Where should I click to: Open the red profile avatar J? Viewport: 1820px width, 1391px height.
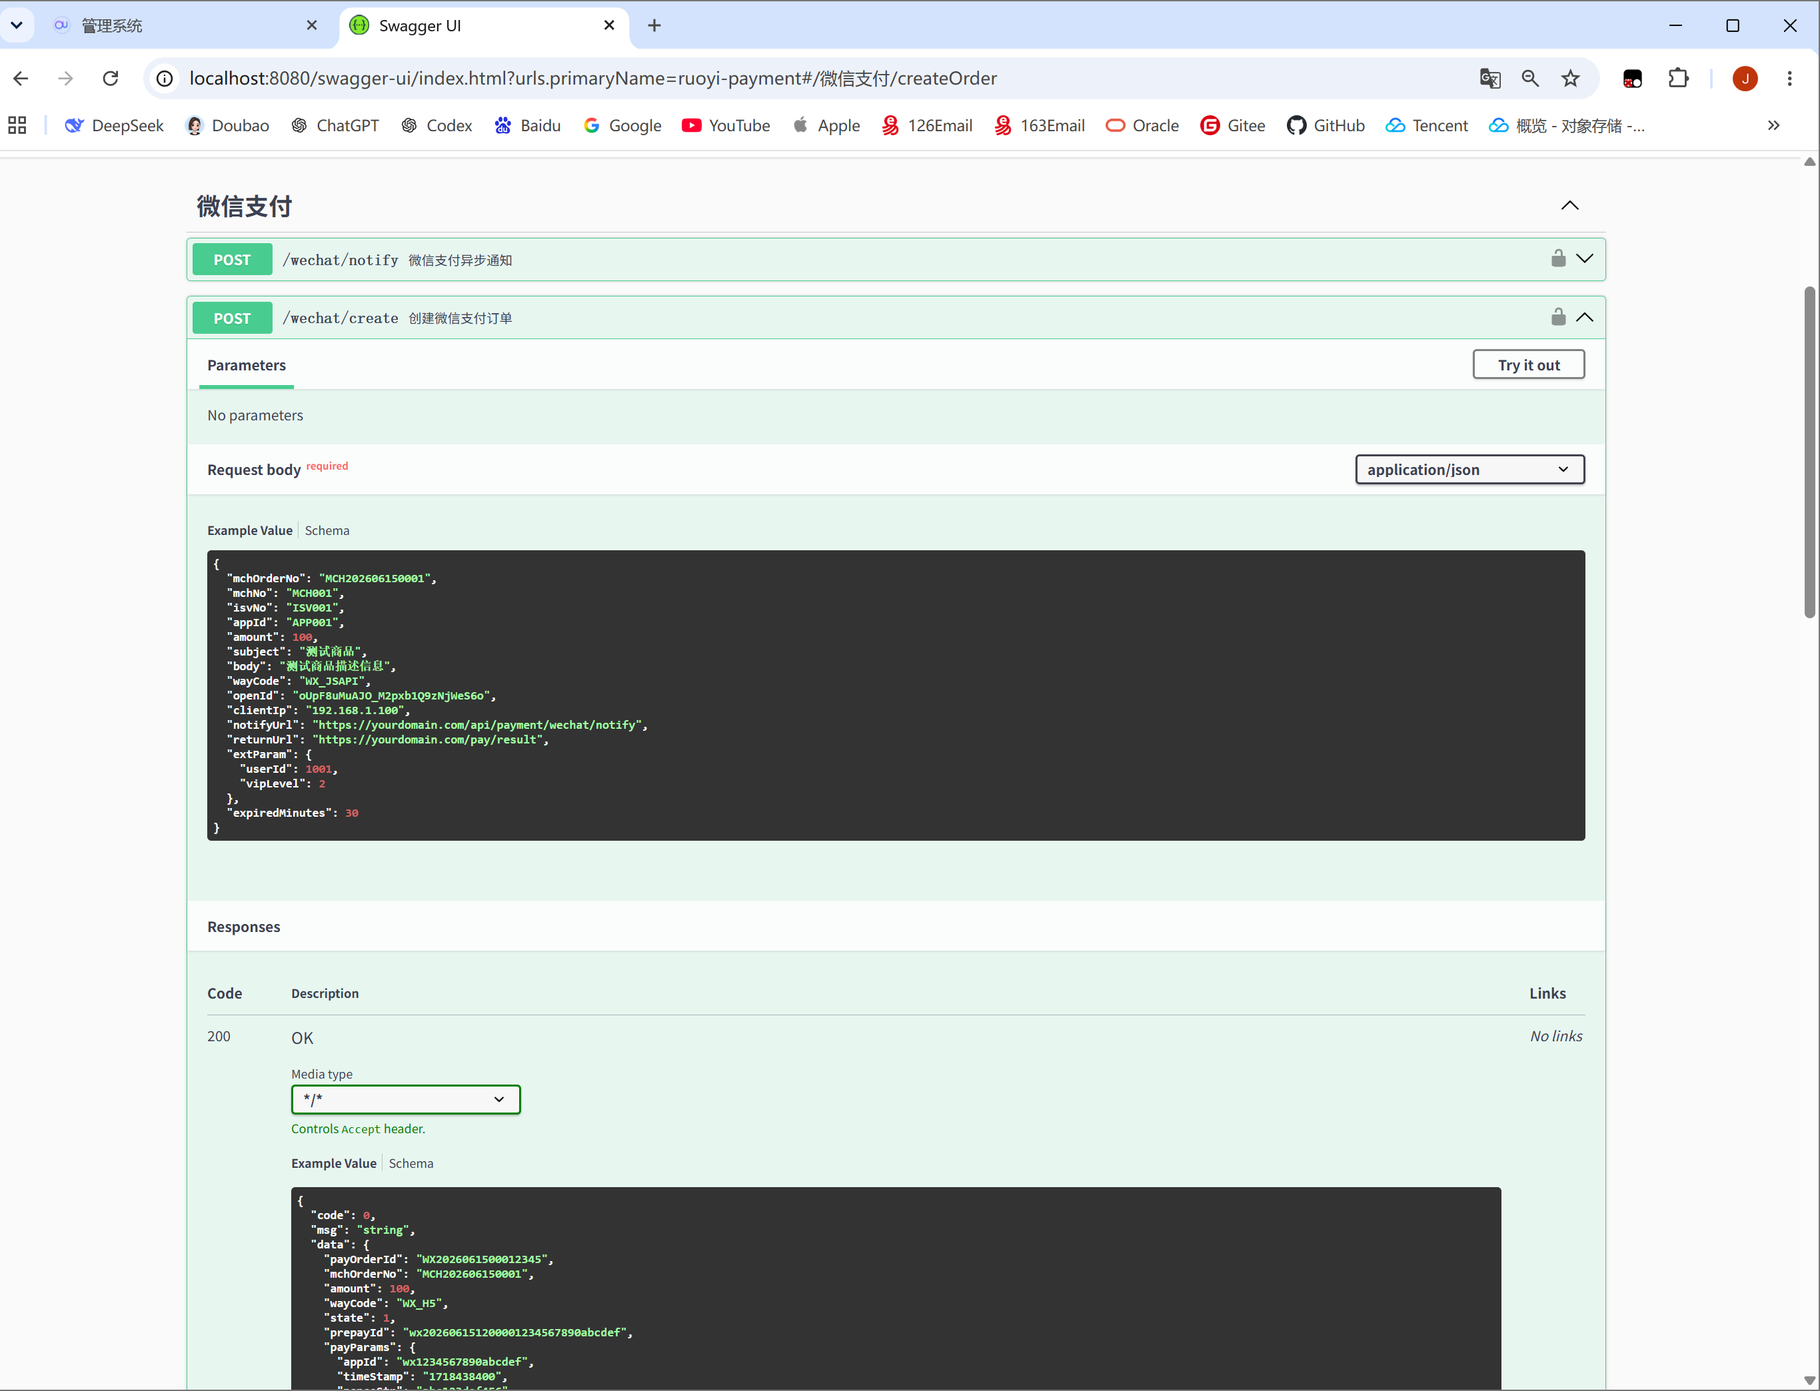[x=1745, y=79]
